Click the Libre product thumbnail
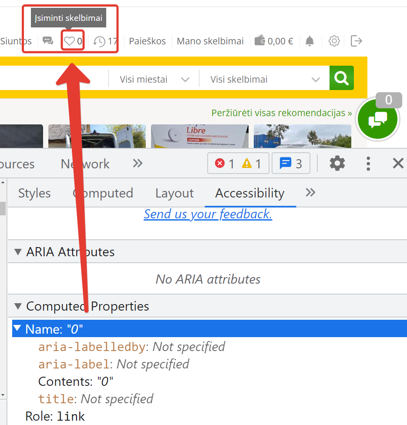Image resolution: width=407 pixels, height=425 pixels. (199, 136)
